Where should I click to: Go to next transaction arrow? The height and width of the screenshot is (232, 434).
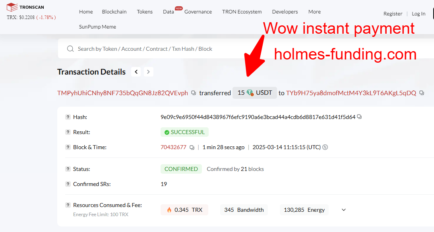[x=148, y=72]
